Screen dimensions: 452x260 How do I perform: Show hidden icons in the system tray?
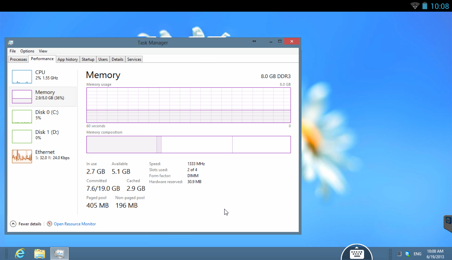399,254
